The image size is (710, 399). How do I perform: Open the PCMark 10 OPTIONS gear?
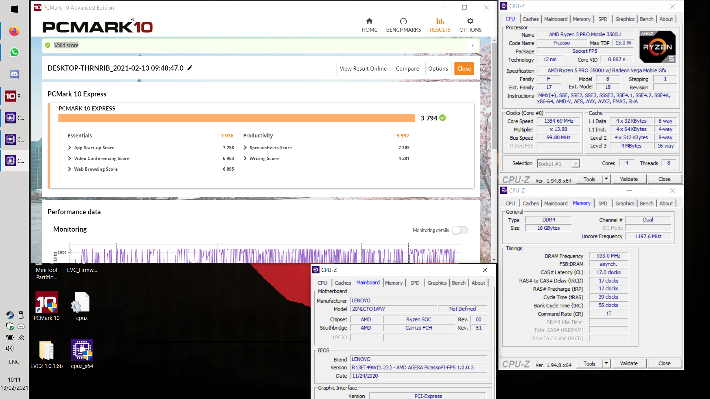click(470, 25)
